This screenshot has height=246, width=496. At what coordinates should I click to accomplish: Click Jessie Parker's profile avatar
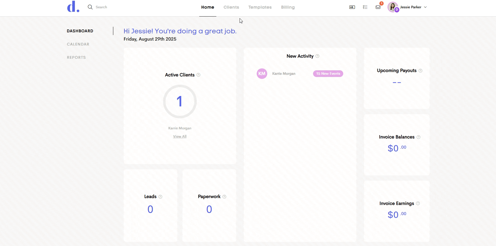click(393, 7)
